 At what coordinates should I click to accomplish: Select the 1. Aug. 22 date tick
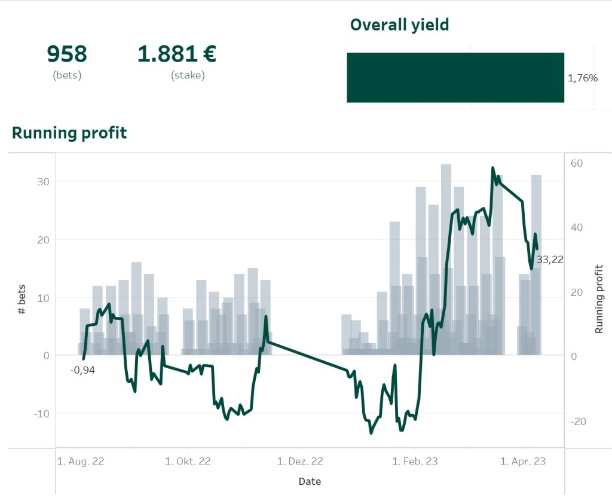[x=81, y=462]
